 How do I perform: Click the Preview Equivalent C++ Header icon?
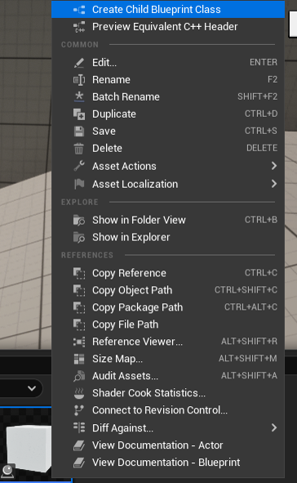tap(79, 27)
